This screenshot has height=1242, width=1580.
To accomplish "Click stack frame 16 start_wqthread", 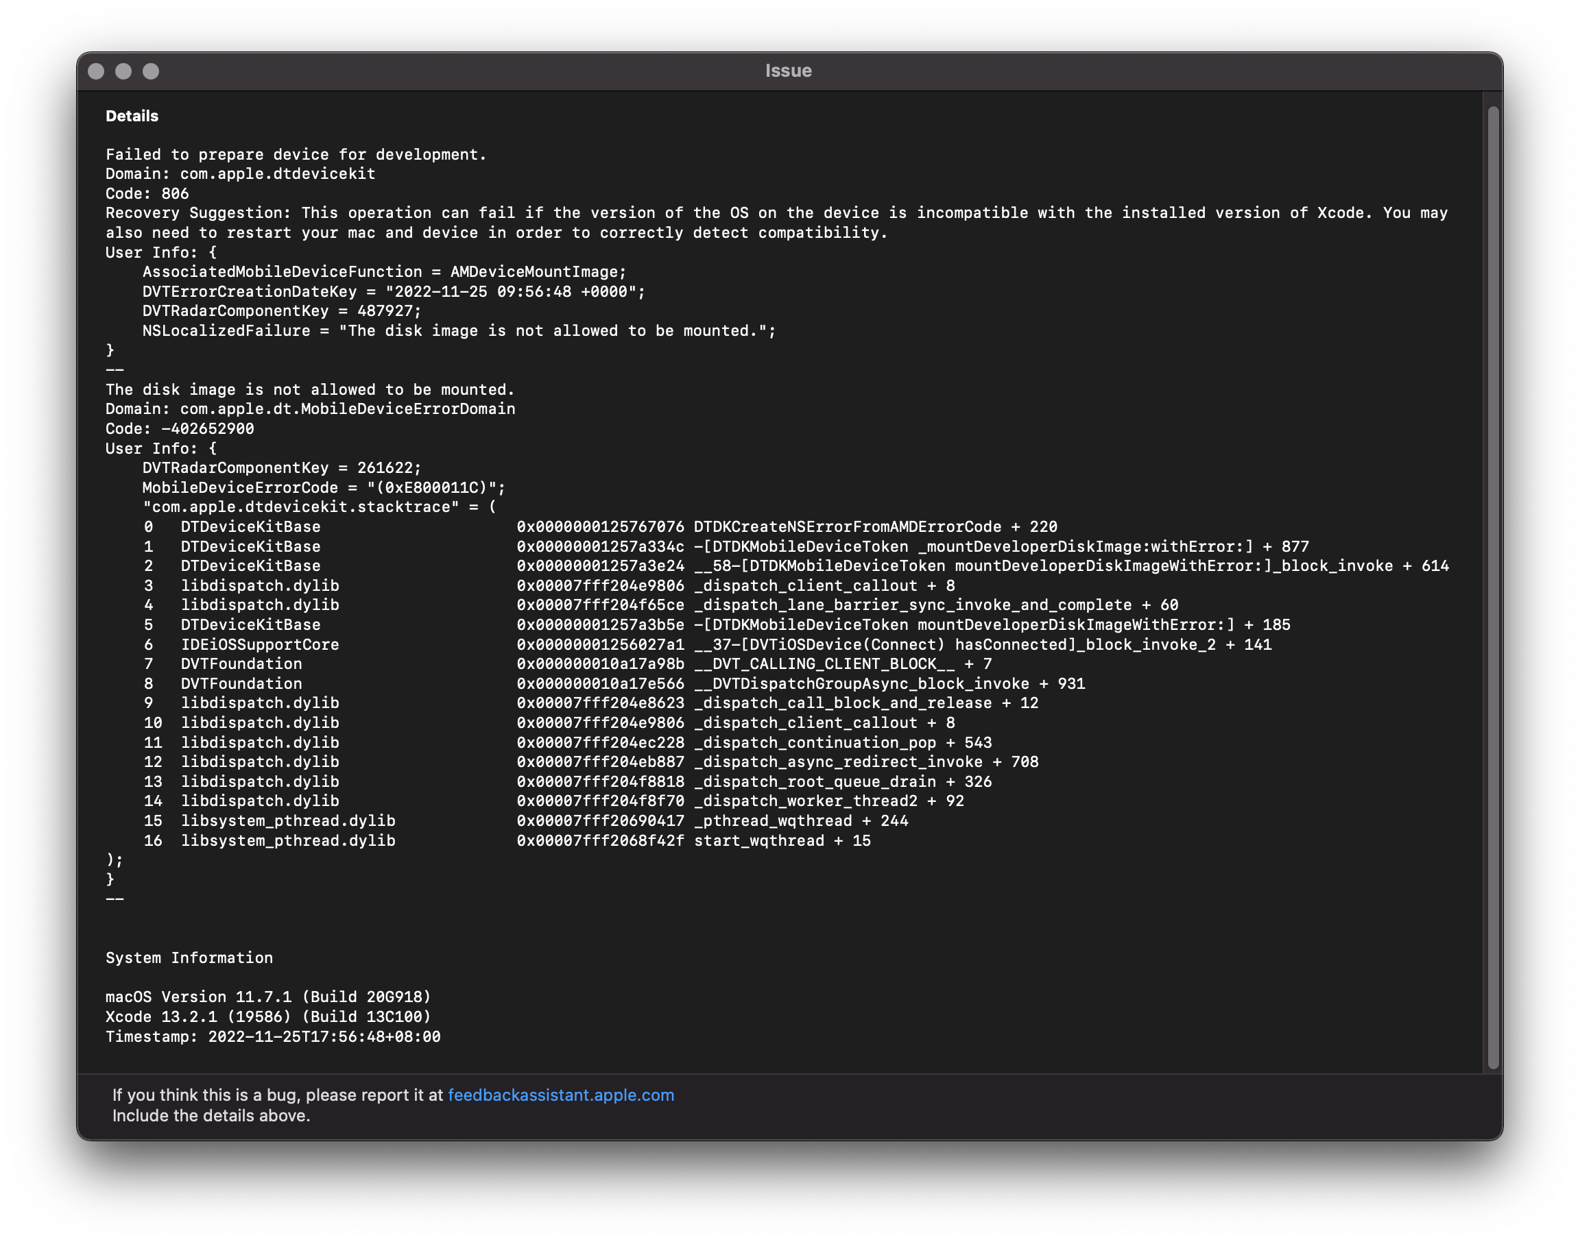I will tap(507, 840).
